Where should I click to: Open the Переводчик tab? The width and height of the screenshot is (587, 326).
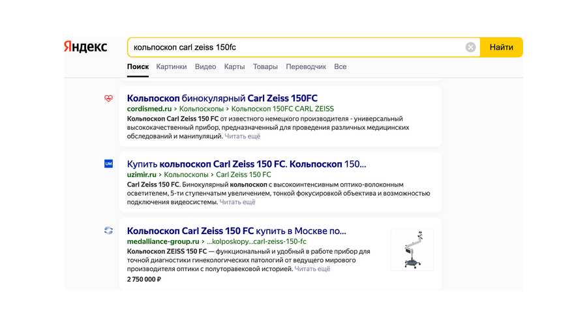(306, 67)
